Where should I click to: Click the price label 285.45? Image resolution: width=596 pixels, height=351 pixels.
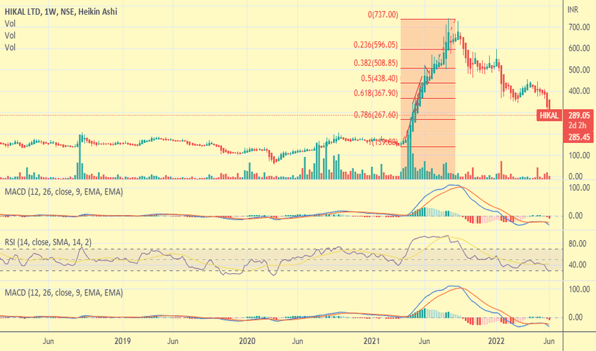point(579,137)
